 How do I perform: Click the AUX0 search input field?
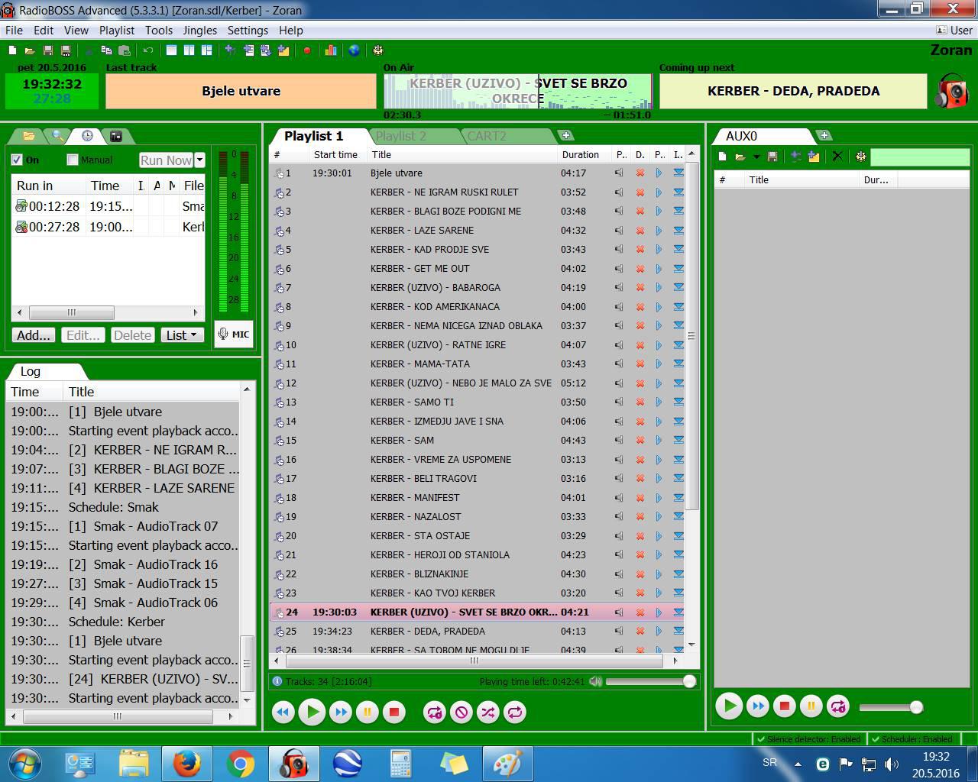click(x=920, y=157)
